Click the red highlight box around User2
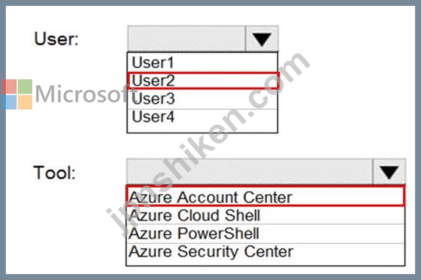 pos(277,81)
